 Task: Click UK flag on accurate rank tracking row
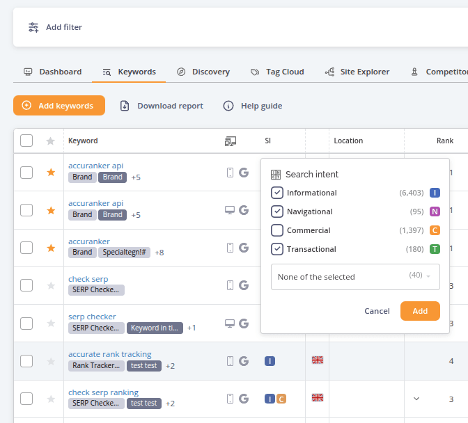pos(318,360)
